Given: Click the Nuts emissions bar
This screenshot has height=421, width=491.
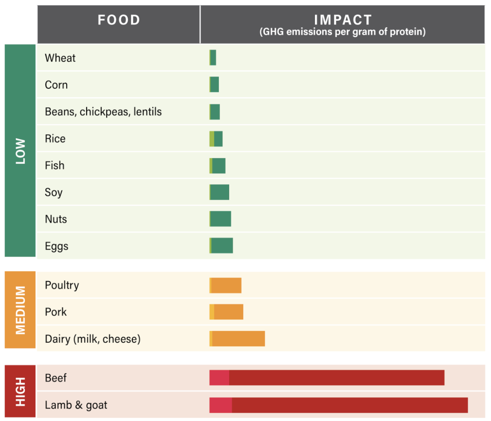Looking at the screenshot, I should click(220, 219).
